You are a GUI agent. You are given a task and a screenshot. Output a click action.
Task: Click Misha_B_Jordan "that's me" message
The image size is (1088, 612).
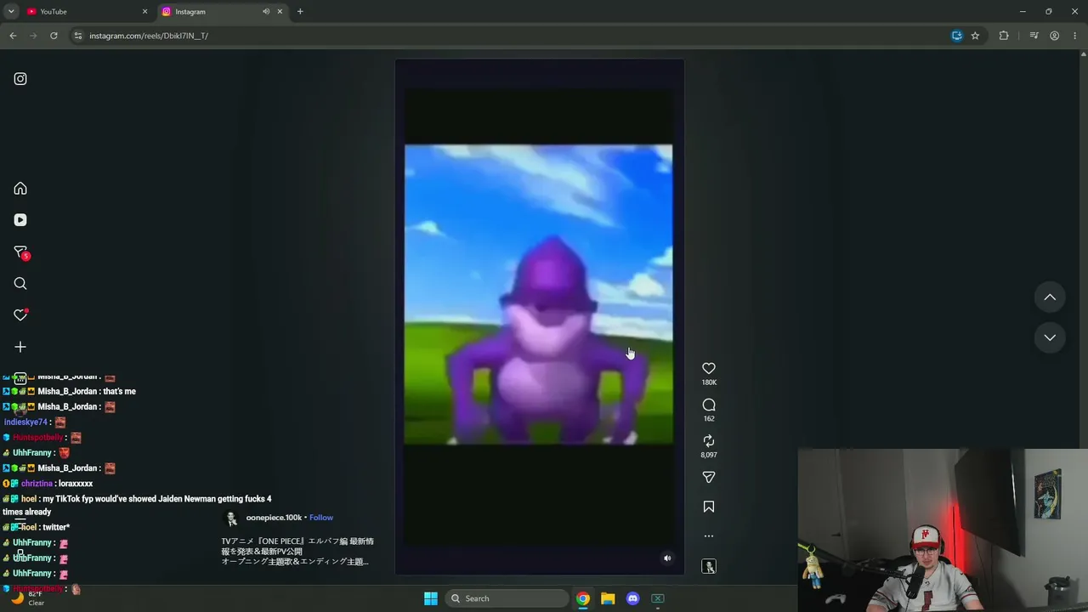119,392
